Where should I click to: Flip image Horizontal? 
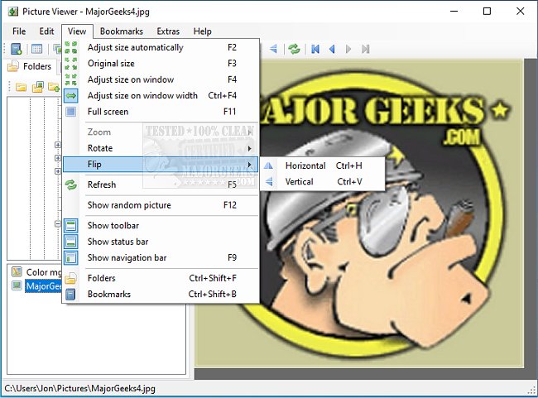[x=323, y=165]
